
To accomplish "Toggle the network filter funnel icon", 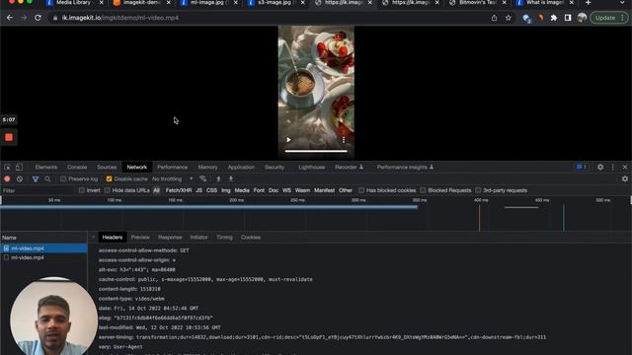I will point(36,178).
